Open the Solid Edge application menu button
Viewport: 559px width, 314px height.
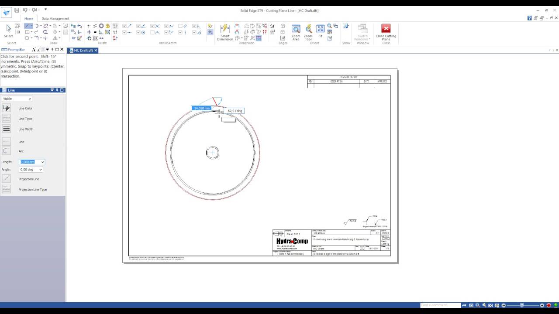pos(6,12)
